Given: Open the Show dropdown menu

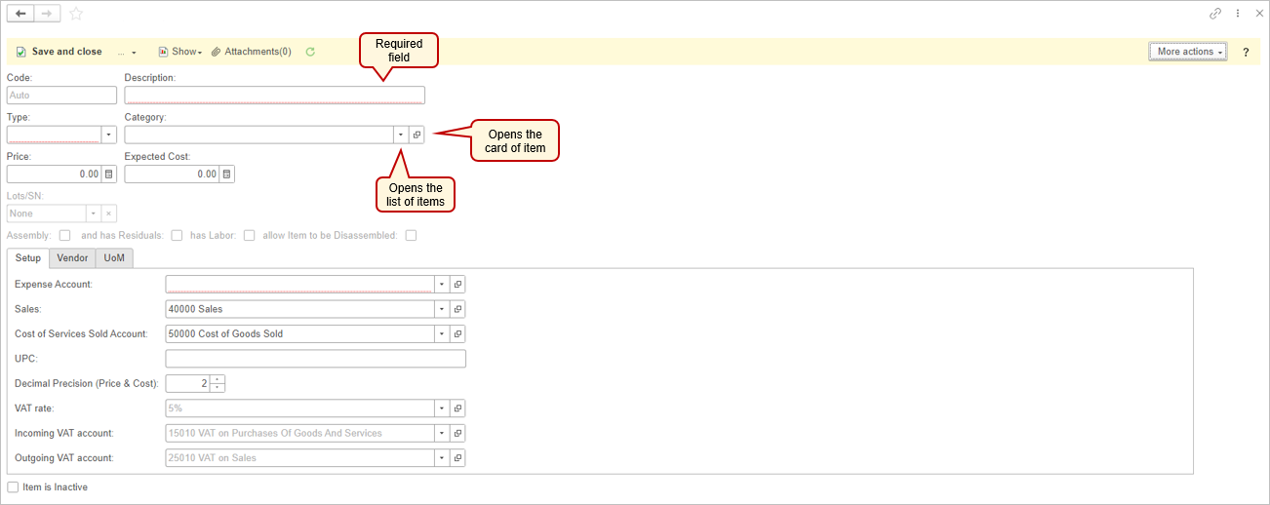Looking at the screenshot, I should click(x=179, y=52).
